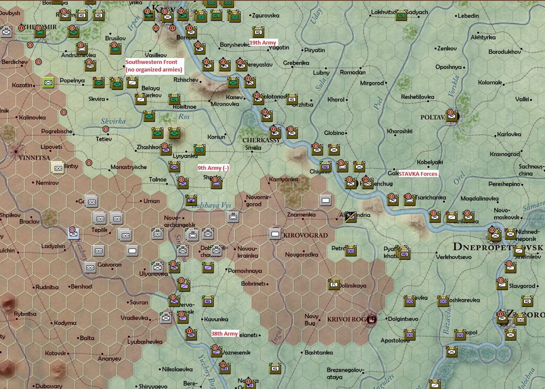Click the '9th Army (-)' label
545x389 pixels.
coord(213,168)
